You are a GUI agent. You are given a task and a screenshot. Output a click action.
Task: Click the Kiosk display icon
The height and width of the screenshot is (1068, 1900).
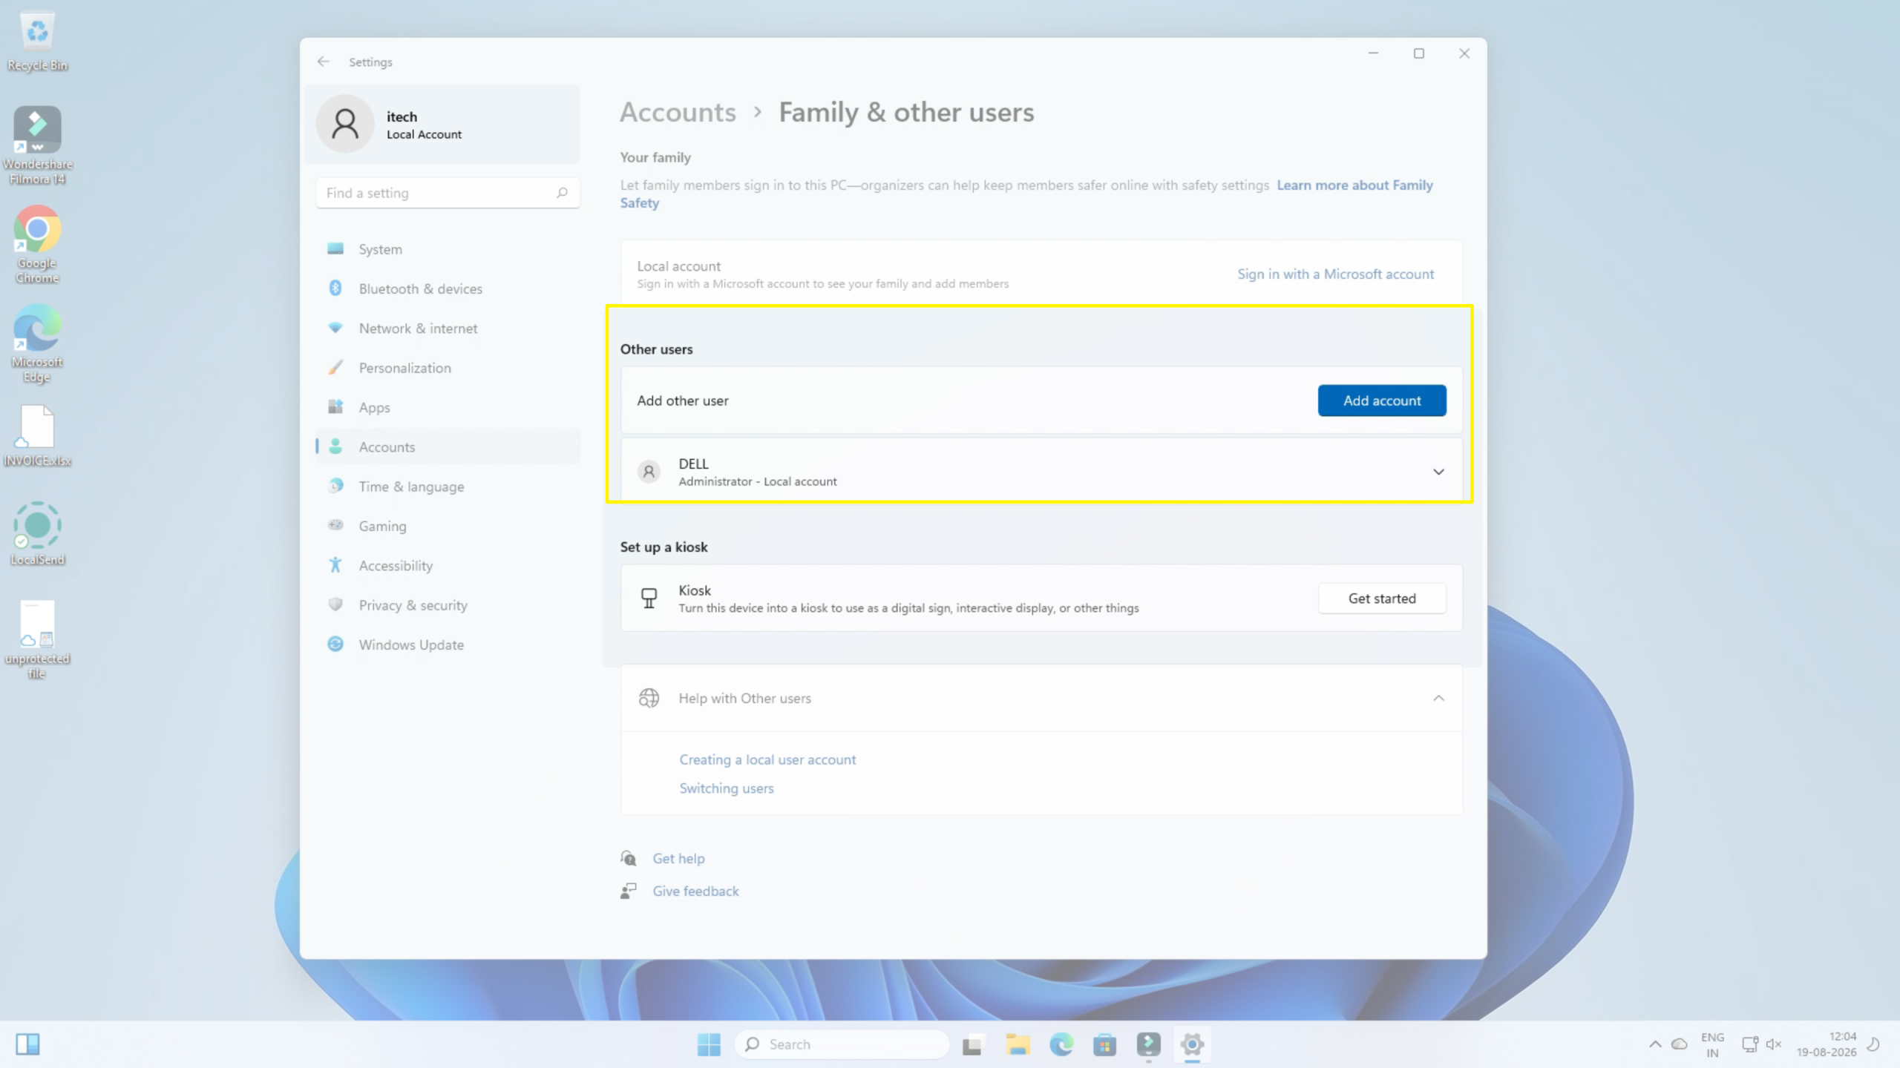pyautogui.click(x=649, y=598)
